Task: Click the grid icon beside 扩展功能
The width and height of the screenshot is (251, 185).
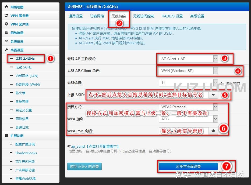Action: (x=6, y=136)
